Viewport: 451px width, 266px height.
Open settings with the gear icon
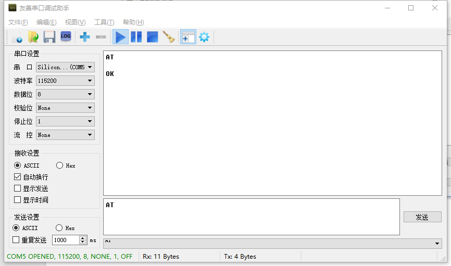click(204, 37)
